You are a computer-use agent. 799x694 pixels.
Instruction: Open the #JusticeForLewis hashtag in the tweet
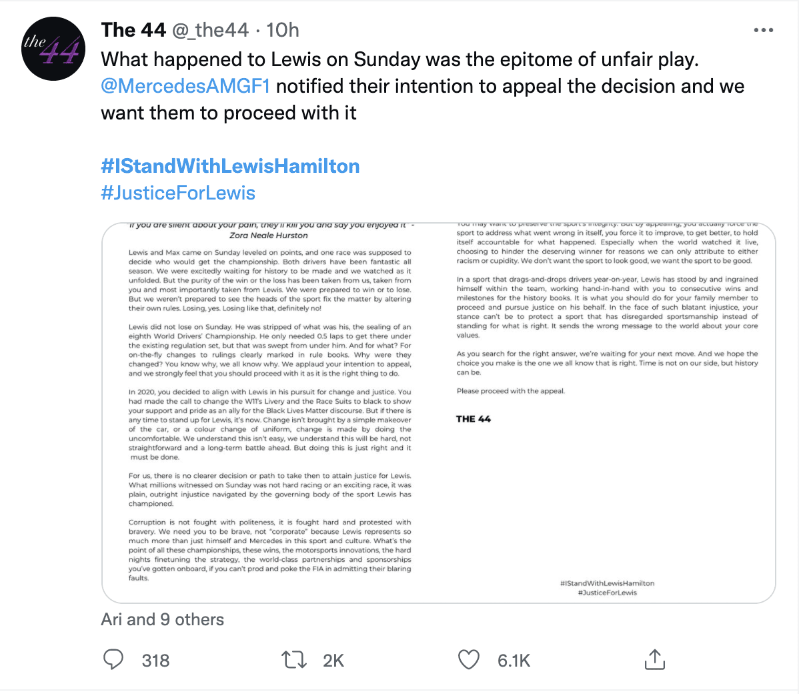click(x=178, y=193)
